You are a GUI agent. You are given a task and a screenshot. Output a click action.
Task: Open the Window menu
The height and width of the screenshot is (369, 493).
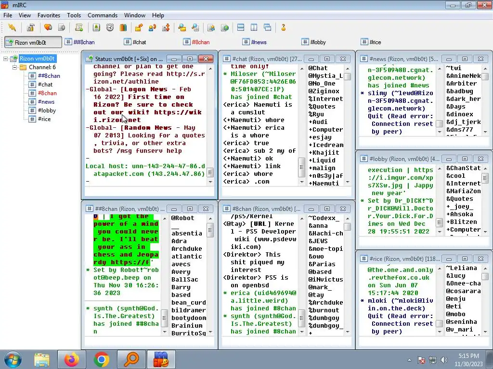tap(135, 15)
